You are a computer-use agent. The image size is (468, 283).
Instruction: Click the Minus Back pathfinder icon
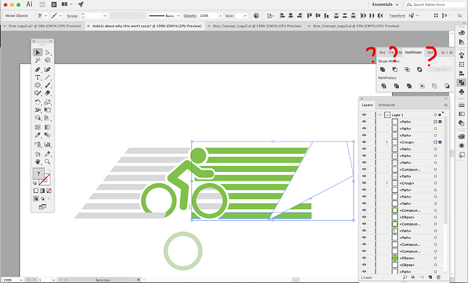pyautogui.click(x=447, y=86)
